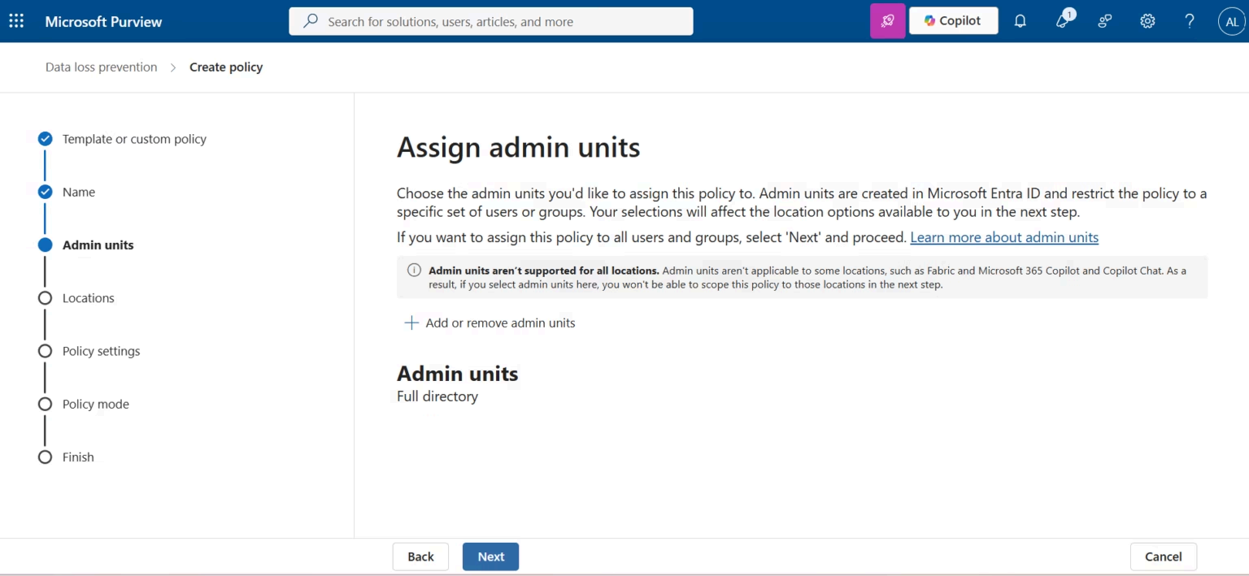Select the Locations step label

pyautogui.click(x=89, y=298)
